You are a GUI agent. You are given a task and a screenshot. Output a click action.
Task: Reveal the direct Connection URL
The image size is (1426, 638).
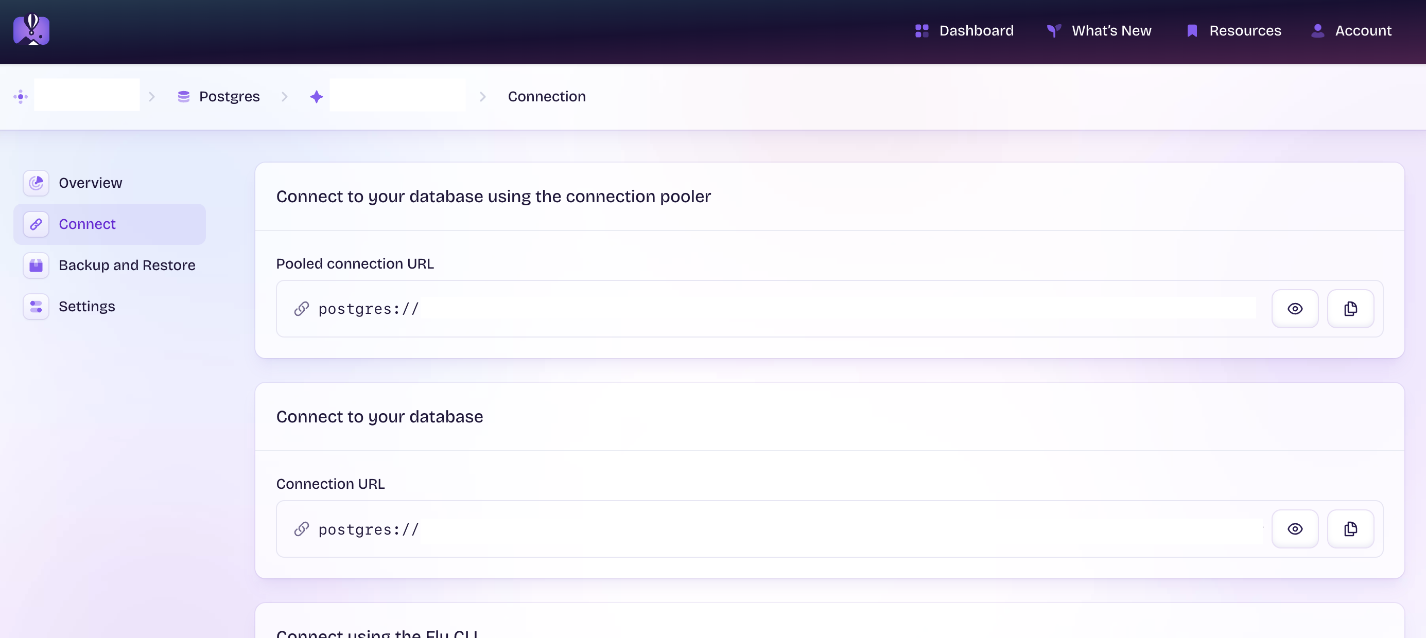1295,529
